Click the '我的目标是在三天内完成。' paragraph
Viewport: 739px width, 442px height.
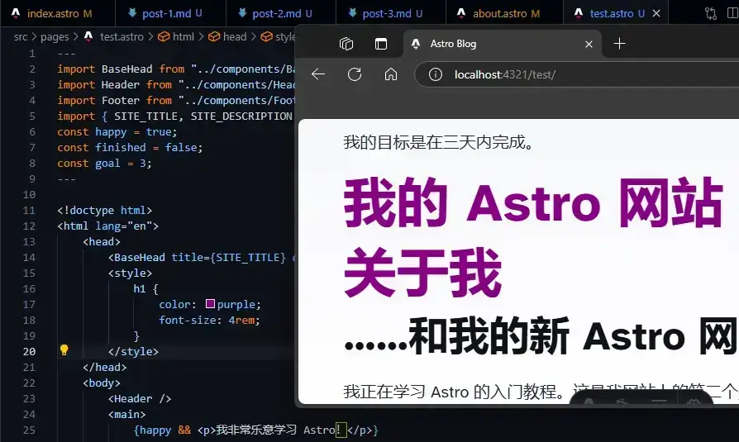pos(439,142)
